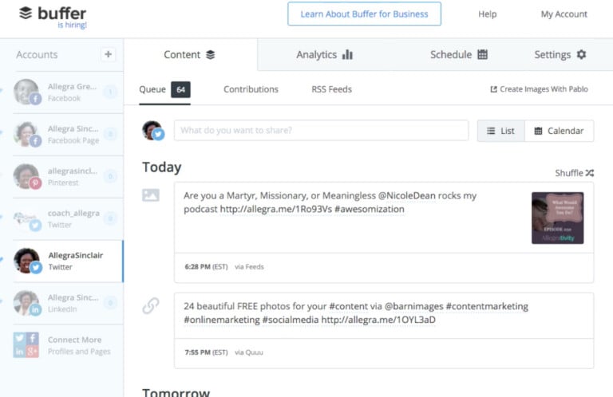Select Allegra Sinc... Facebook Page account
This screenshot has height=397, width=613.
(68, 135)
